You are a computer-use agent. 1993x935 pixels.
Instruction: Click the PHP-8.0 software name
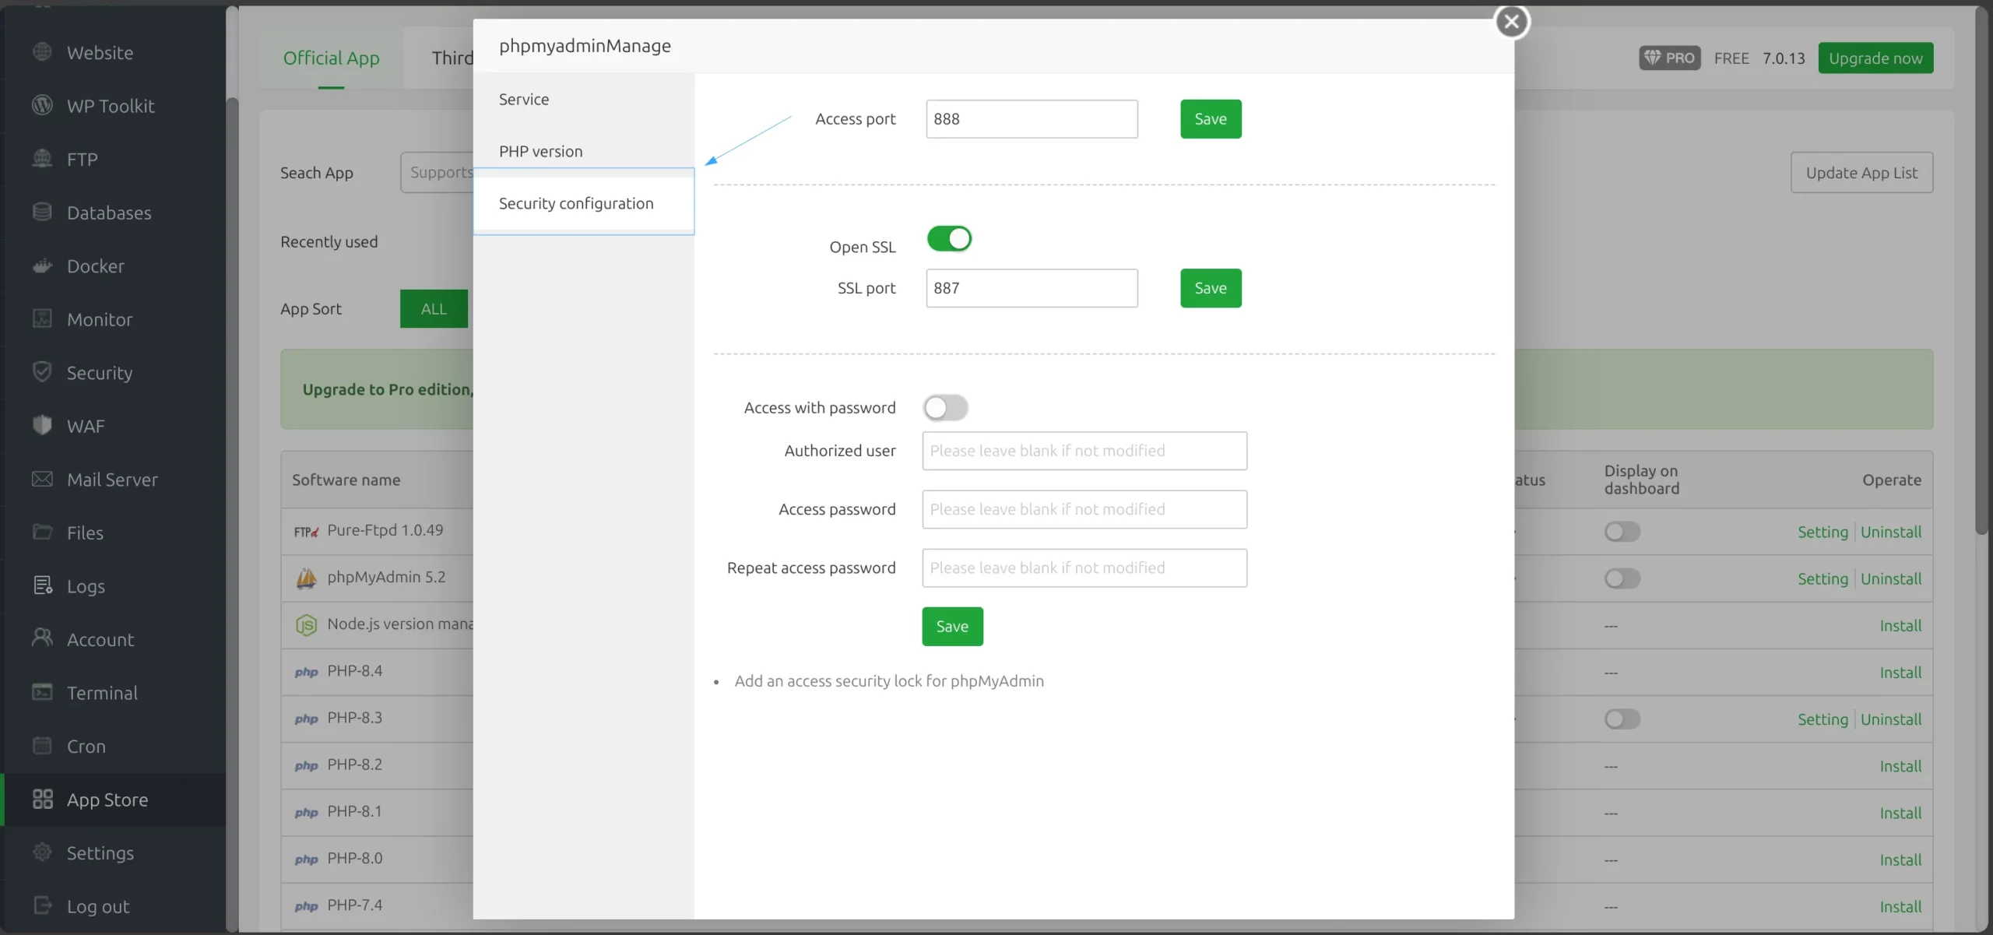tap(355, 858)
